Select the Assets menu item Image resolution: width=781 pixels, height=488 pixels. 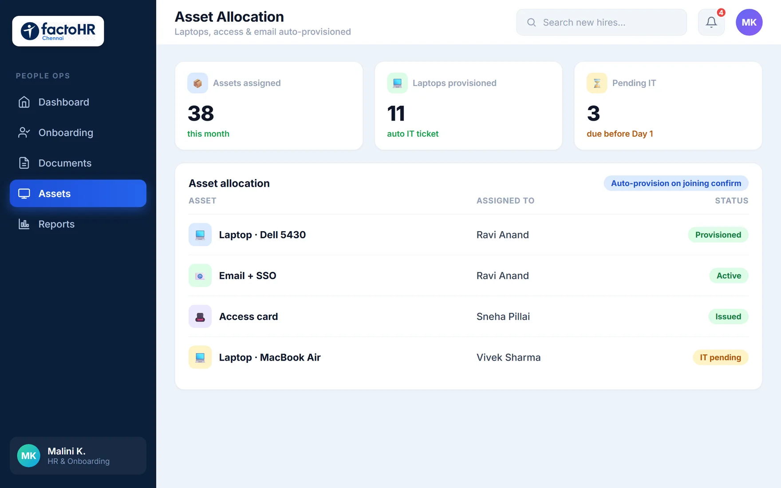(78, 193)
